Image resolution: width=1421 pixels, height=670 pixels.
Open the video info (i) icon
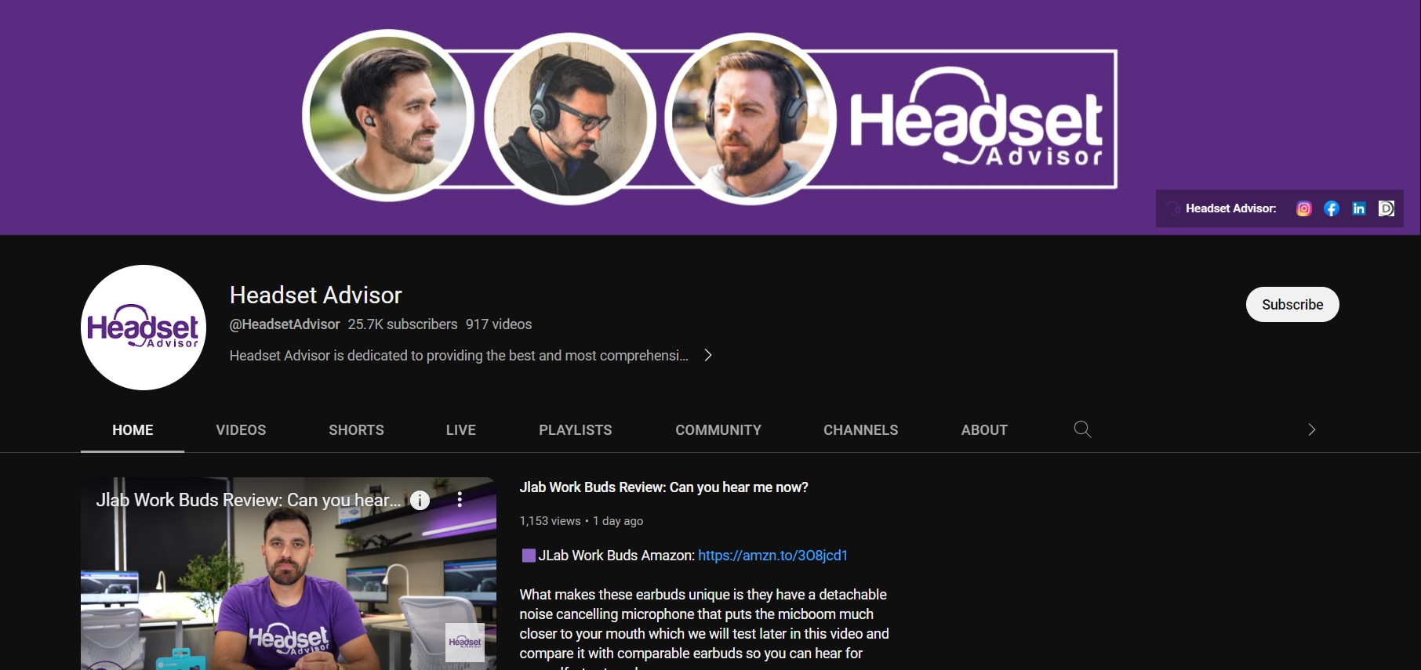tap(420, 501)
